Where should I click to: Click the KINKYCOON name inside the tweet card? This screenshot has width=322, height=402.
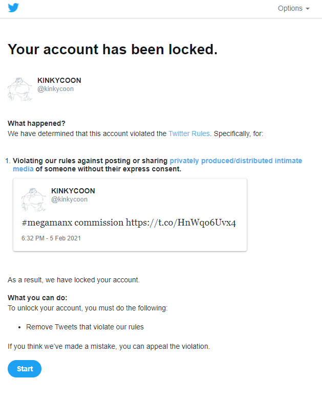pos(73,191)
